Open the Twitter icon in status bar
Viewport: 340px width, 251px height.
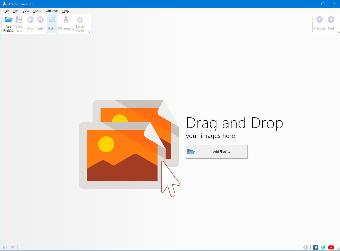pos(323,247)
